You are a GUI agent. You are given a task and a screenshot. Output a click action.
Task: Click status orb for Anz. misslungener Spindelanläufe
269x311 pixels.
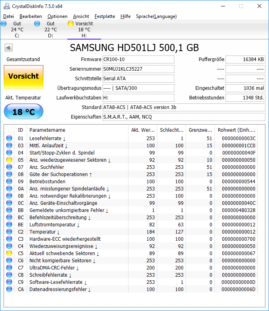click(x=9, y=188)
